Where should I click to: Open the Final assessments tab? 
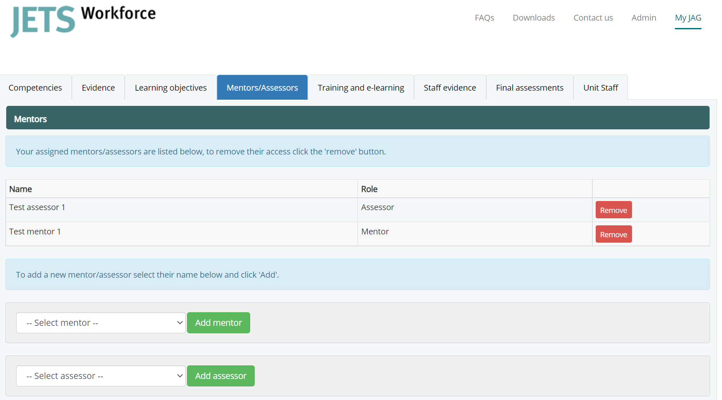[x=529, y=88]
